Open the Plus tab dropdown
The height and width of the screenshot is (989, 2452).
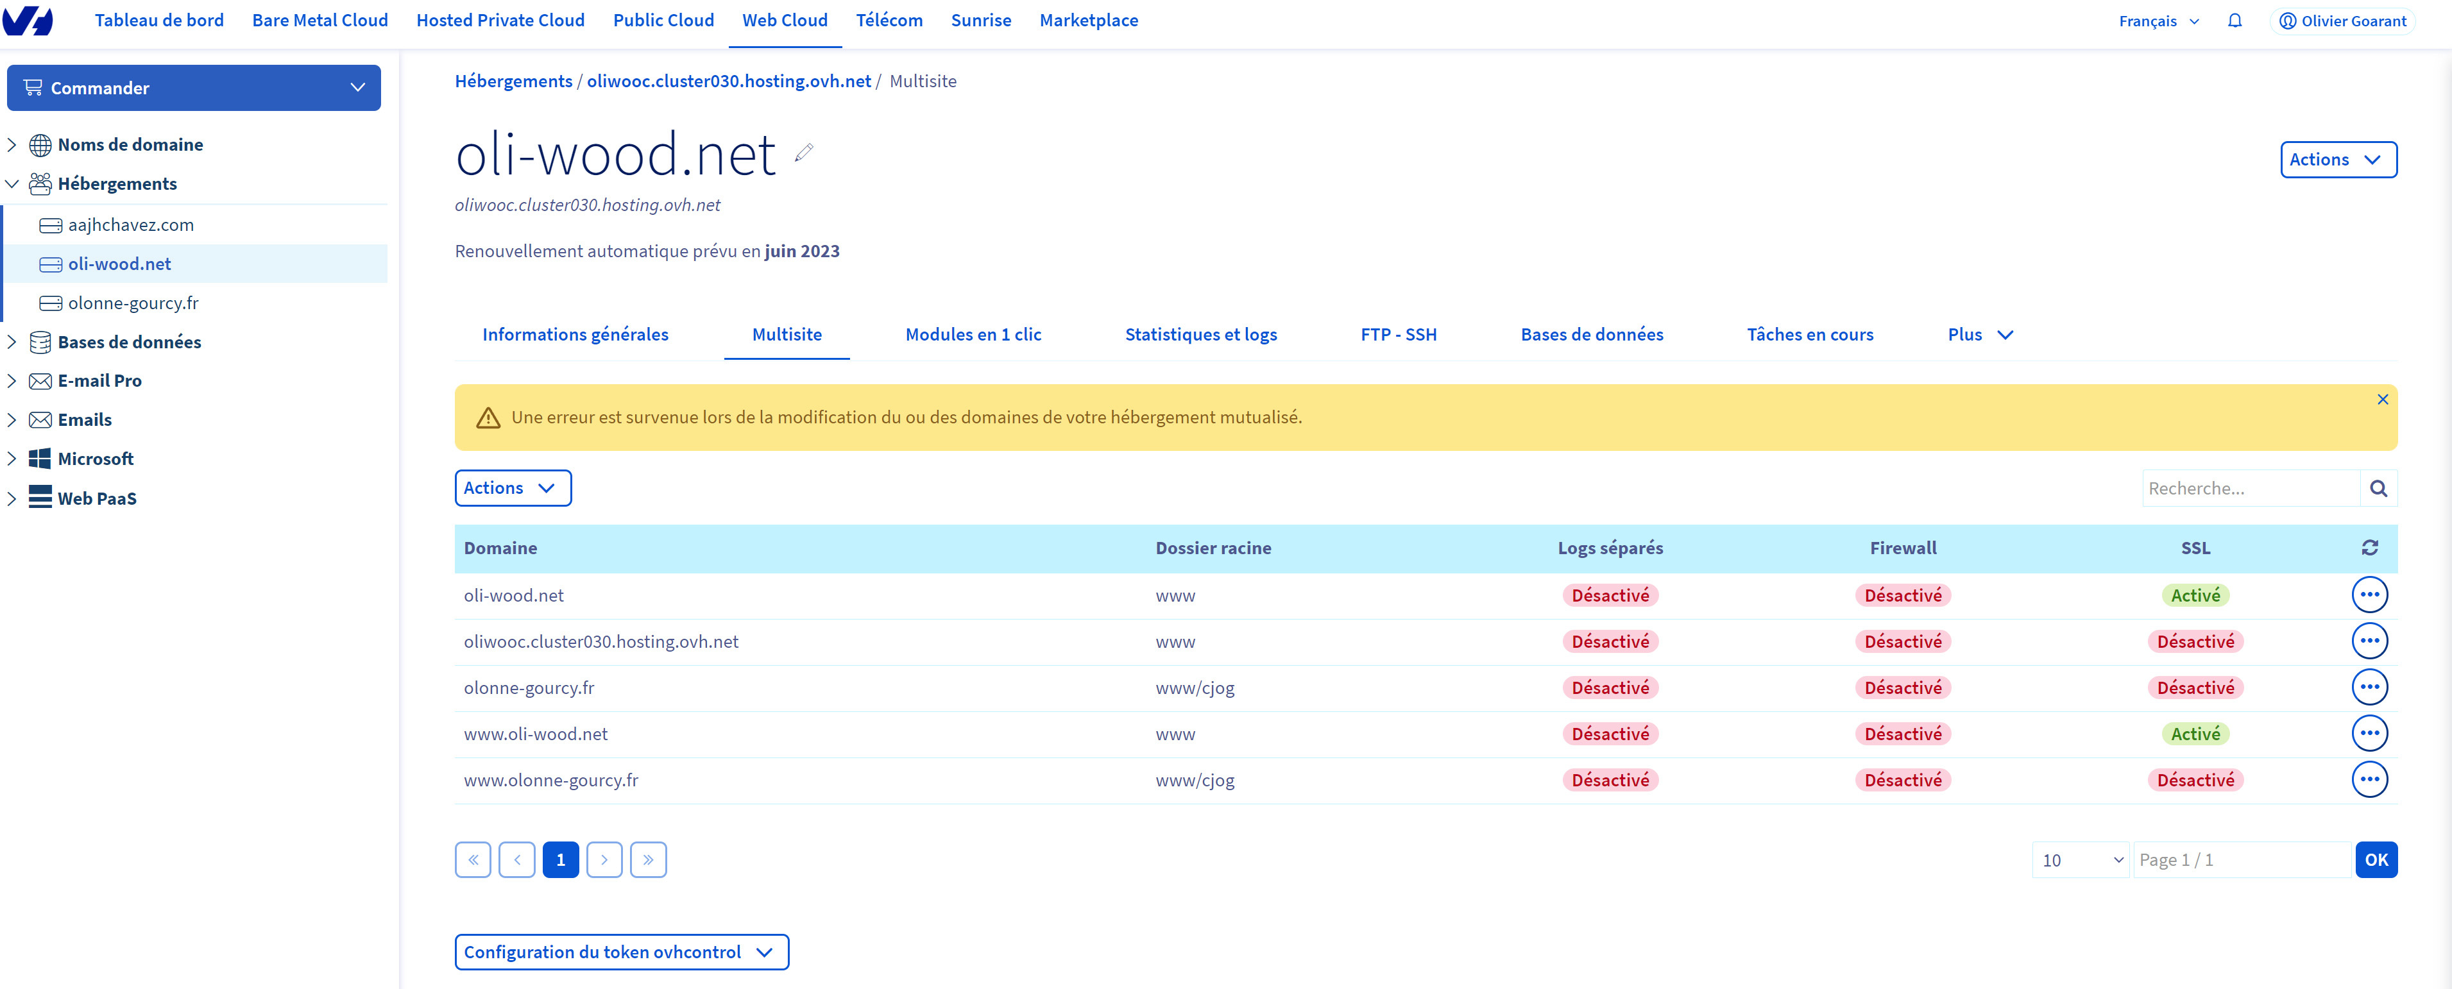tap(1980, 334)
